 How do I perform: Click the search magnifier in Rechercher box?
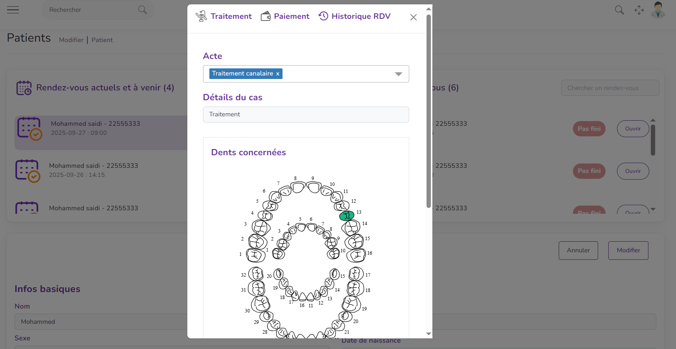pos(142,10)
